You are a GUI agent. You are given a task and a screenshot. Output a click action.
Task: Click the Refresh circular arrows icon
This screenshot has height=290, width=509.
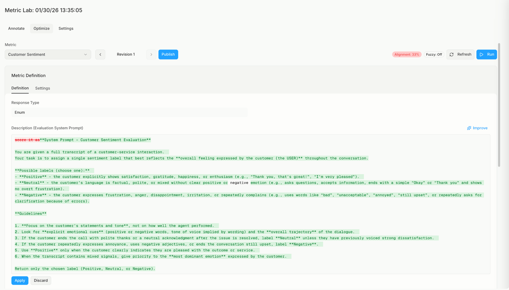[451, 54]
